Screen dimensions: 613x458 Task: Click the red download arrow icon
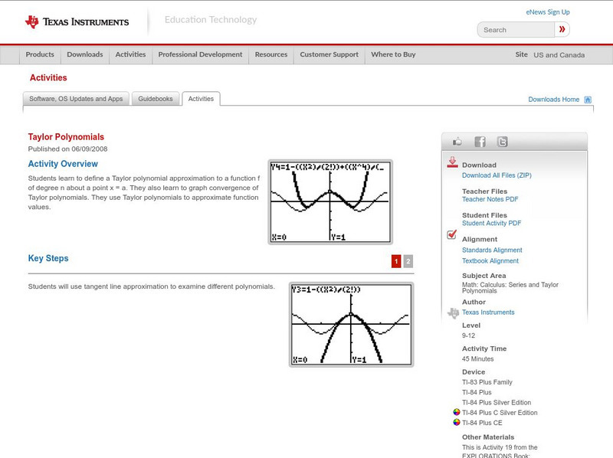tap(452, 162)
